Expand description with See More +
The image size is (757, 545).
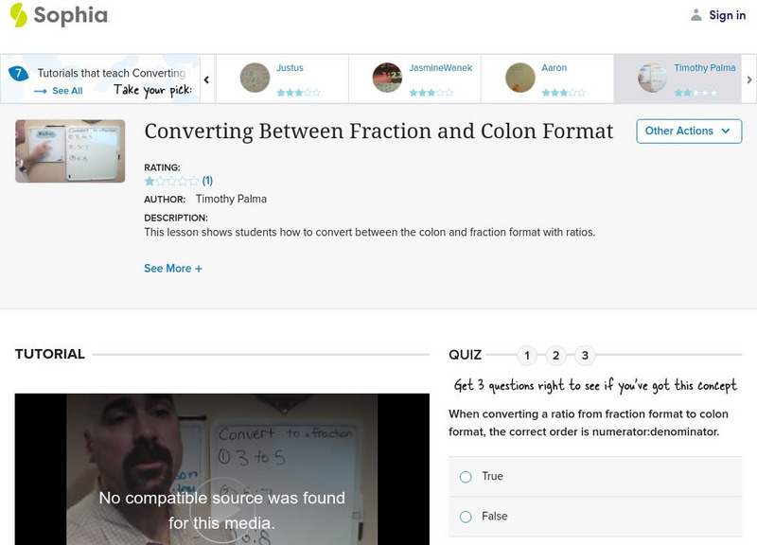pyautogui.click(x=173, y=269)
